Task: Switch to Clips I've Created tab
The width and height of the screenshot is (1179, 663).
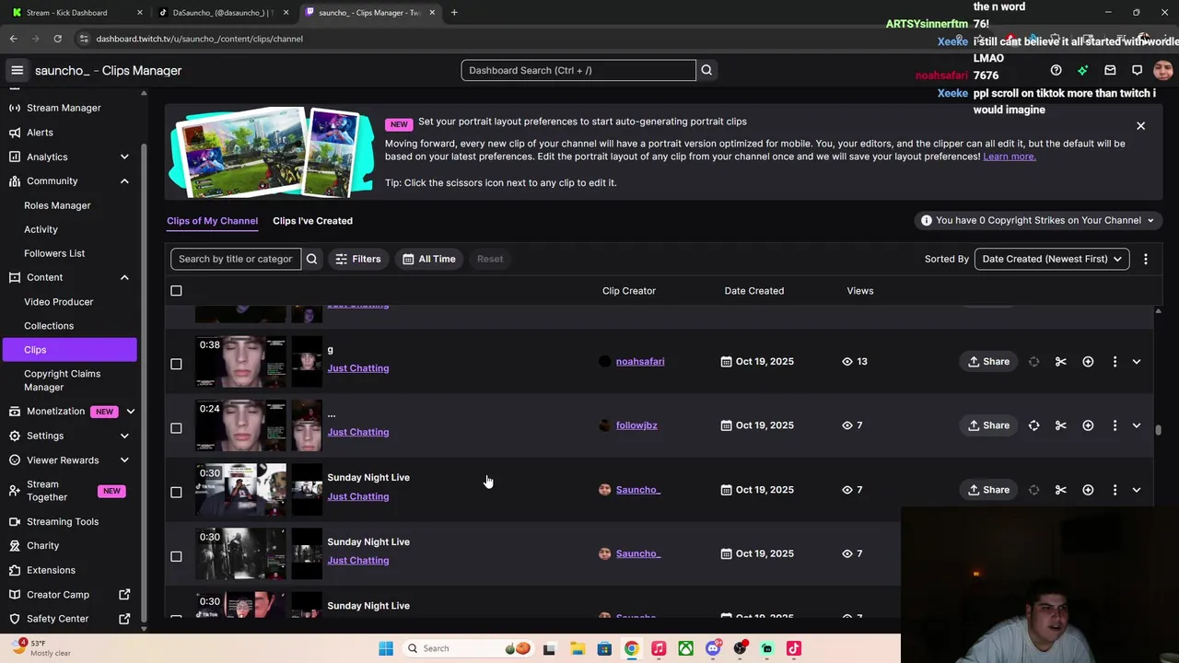Action: [x=312, y=221]
